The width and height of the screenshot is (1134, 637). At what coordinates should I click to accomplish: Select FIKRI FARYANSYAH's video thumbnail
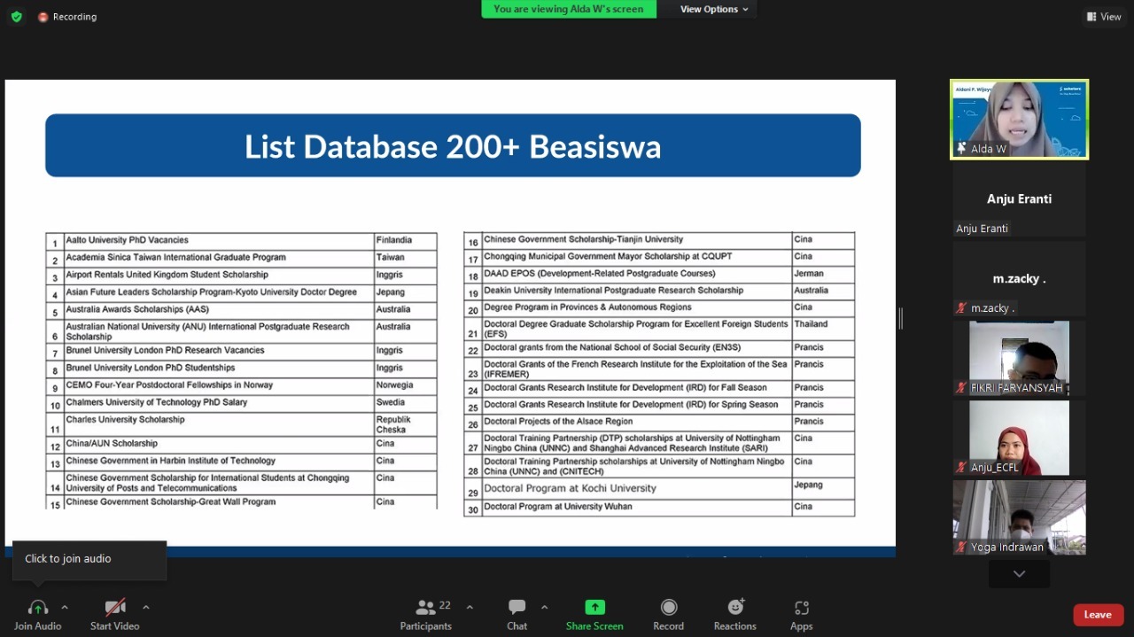[x=1020, y=358]
